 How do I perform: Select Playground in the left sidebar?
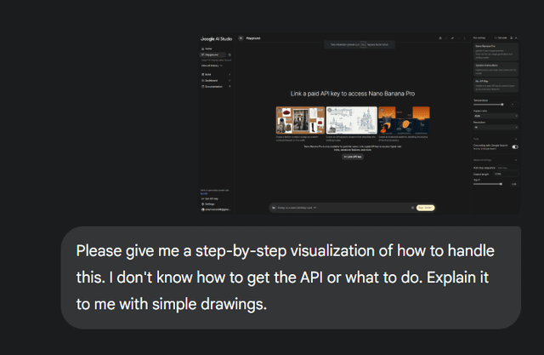[x=212, y=54]
